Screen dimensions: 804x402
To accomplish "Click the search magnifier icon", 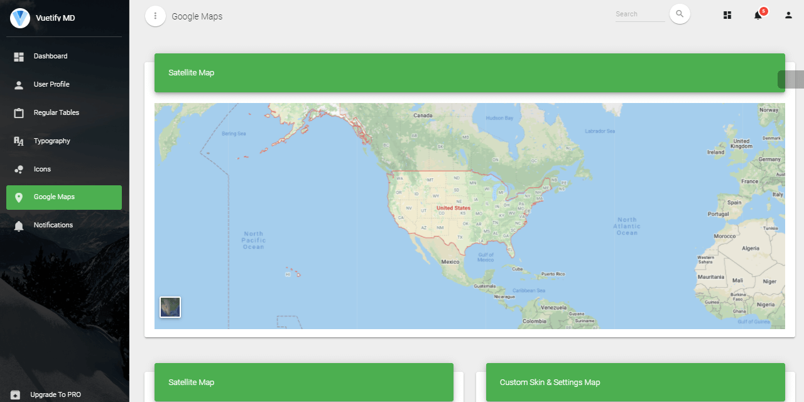I will [680, 14].
